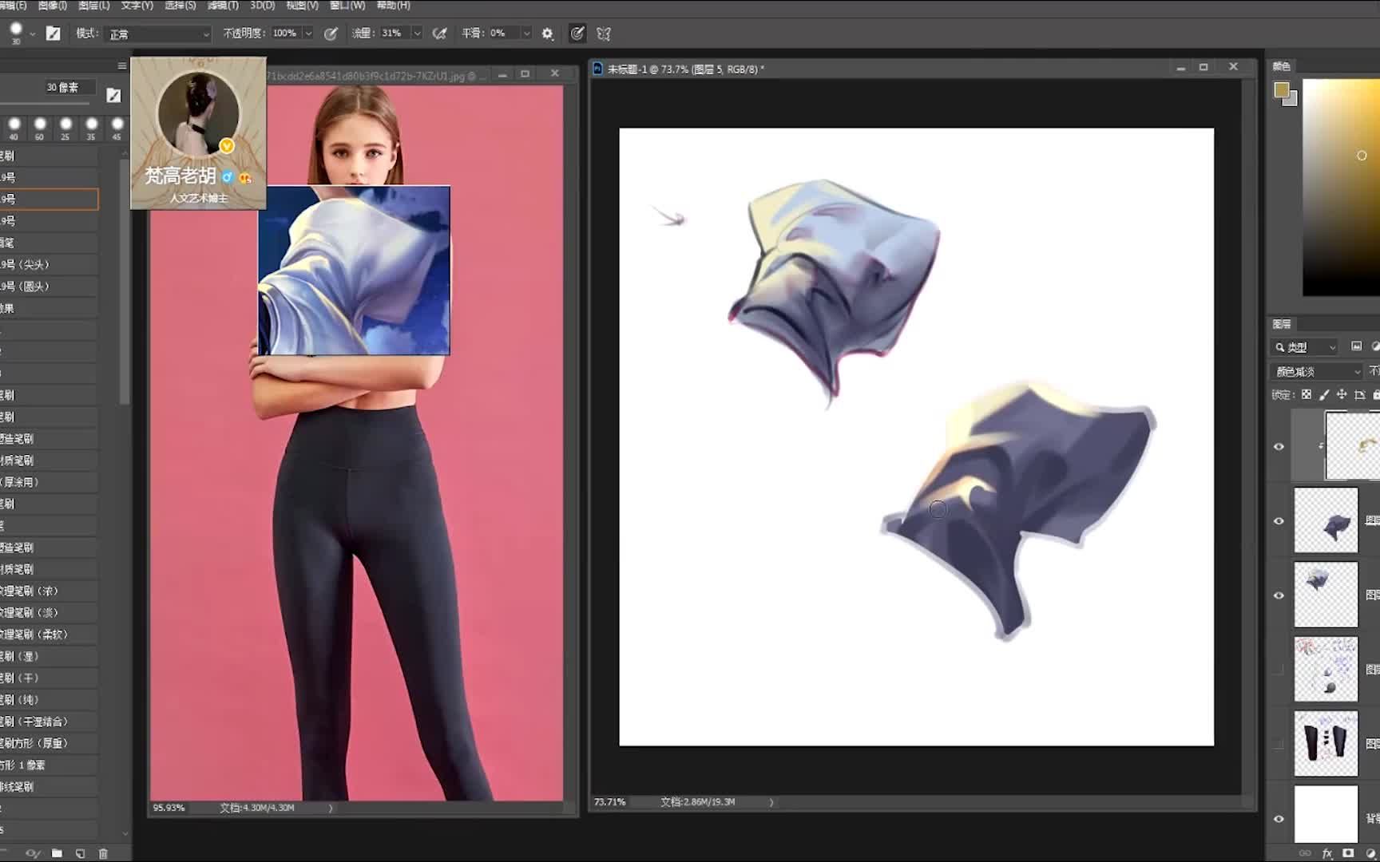Toggle pressure for size icon
The height and width of the screenshot is (862, 1380).
tap(577, 34)
